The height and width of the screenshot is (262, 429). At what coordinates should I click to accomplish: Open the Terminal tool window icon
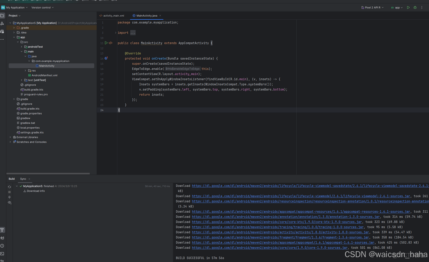pyautogui.click(x=2, y=254)
